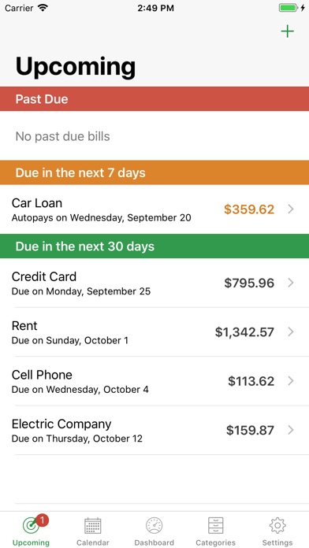
Task: Tap the Due in next 30 days header
Action: pos(154,246)
